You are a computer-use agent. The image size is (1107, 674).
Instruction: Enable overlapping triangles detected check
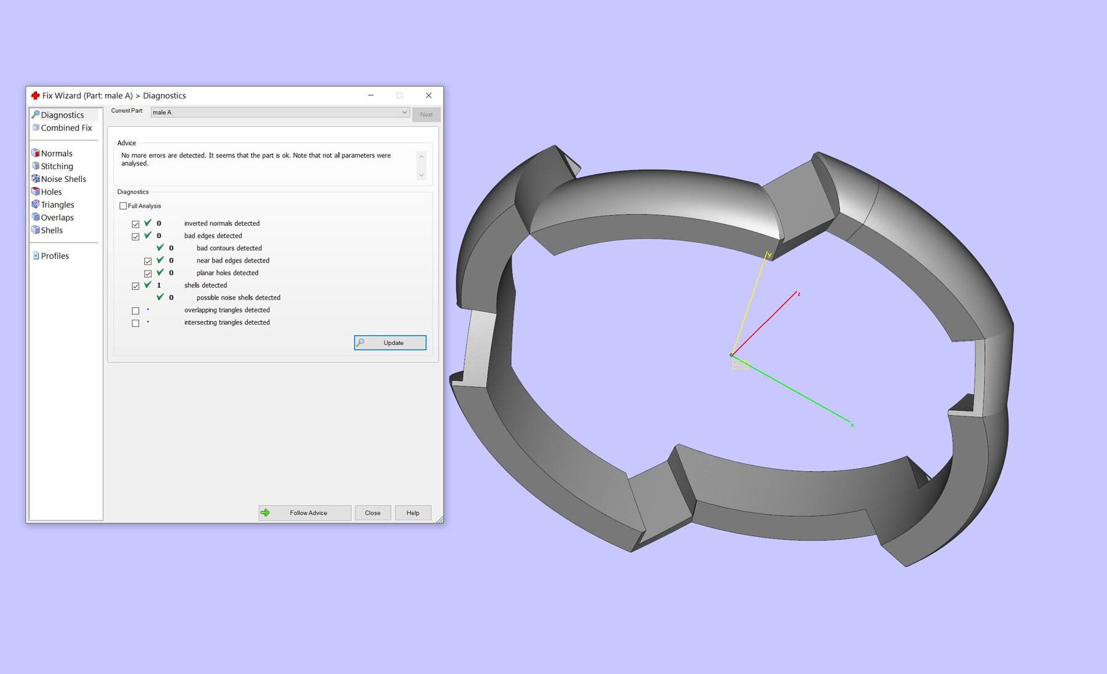(135, 311)
